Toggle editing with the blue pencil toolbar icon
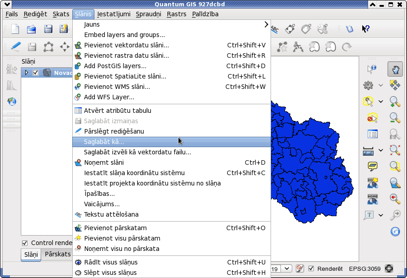The width and height of the screenshot is (407, 278). tap(15, 46)
